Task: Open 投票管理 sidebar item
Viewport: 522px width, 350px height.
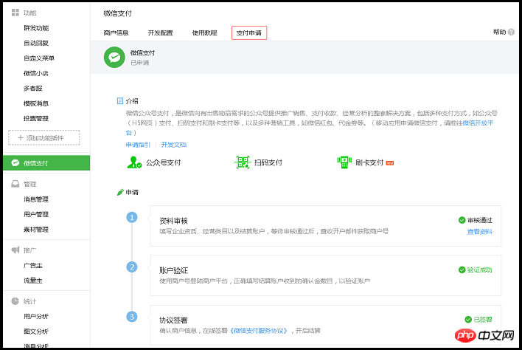Action: click(36, 118)
